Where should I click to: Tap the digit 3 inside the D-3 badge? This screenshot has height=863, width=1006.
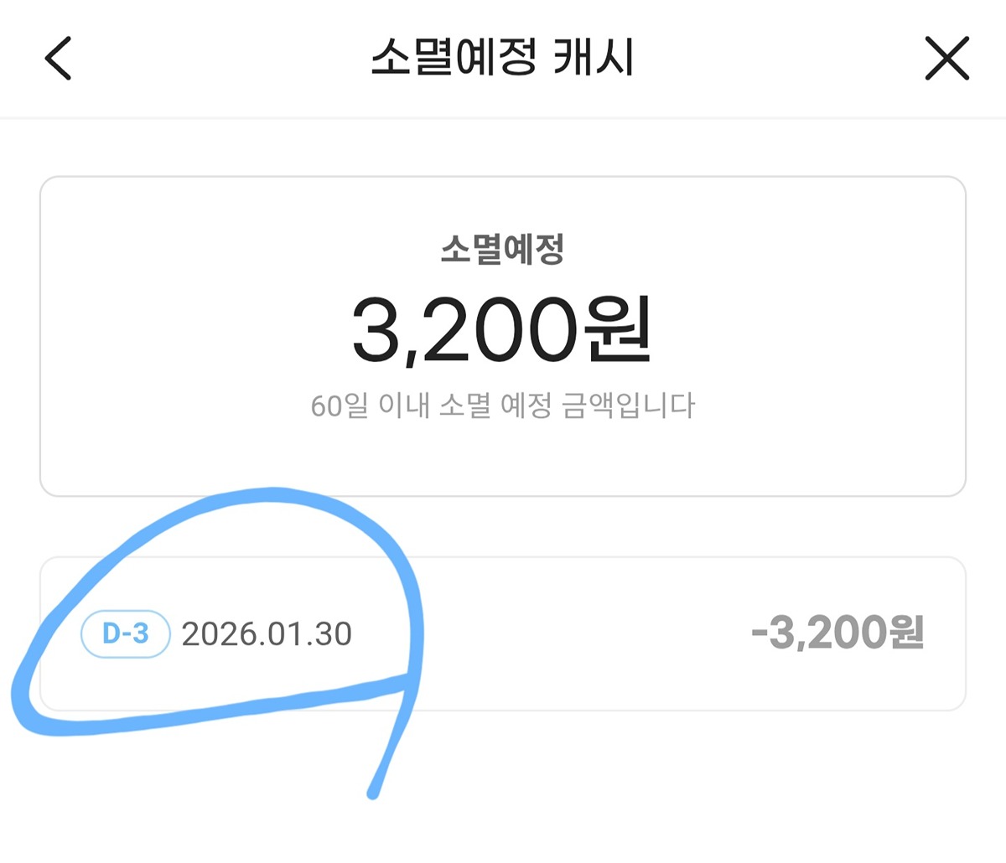coord(140,633)
